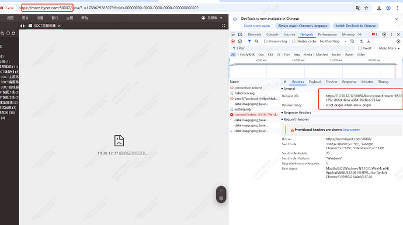Switch to the Sources tab
The height and width of the screenshot is (225, 403).
(x=289, y=34)
